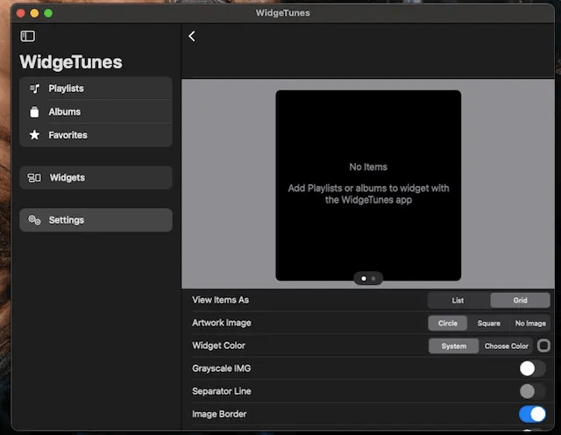Image resolution: width=561 pixels, height=435 pixels.
Task: Click the widget preview page indicator dots
Action: 368,278
